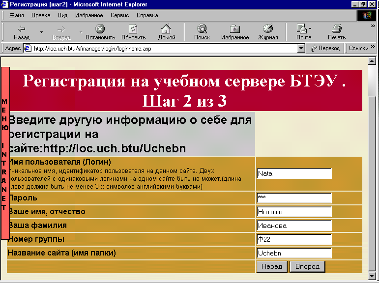Click the 'Ваше имя, отчество' label
Viewport: 379px width, 283px height.
click(x=47, y=212)
